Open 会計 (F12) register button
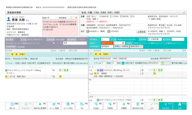The height and width of the screenshot is (115, 192). (x=180, y=106)
